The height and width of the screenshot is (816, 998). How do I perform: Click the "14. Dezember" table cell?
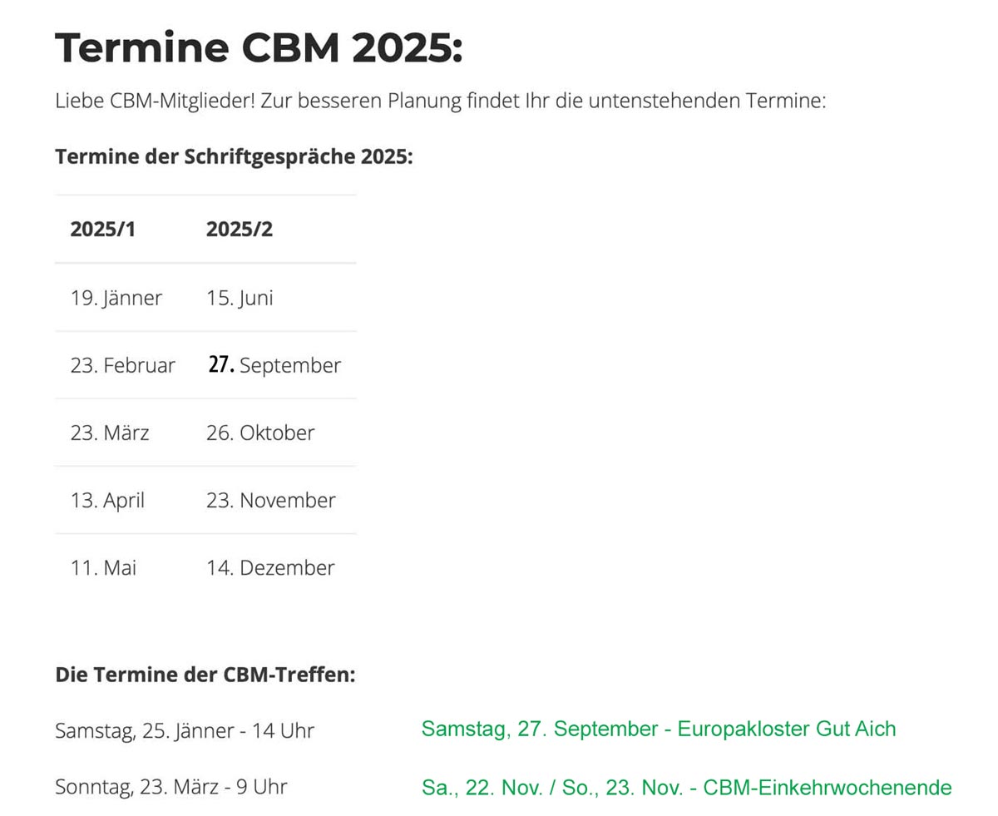[x=270, y=567]
